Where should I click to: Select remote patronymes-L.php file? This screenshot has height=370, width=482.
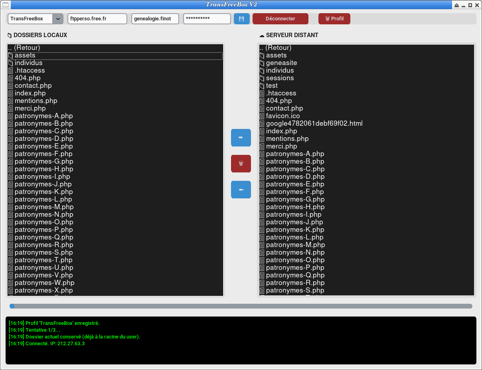tap(367, 237)
